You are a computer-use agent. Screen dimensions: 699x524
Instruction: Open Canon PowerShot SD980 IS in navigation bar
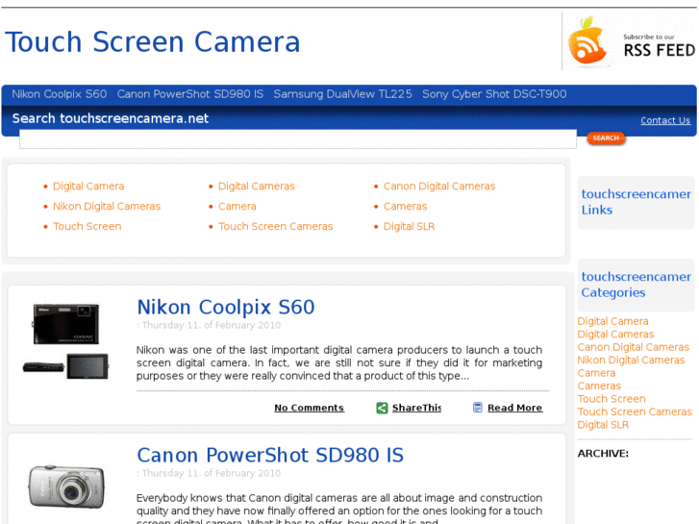pos(190,94)
